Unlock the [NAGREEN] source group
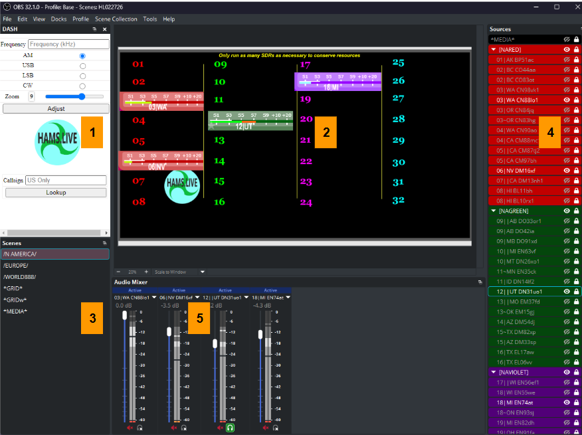This screenshot has width=582, height=435. [576, 211]
